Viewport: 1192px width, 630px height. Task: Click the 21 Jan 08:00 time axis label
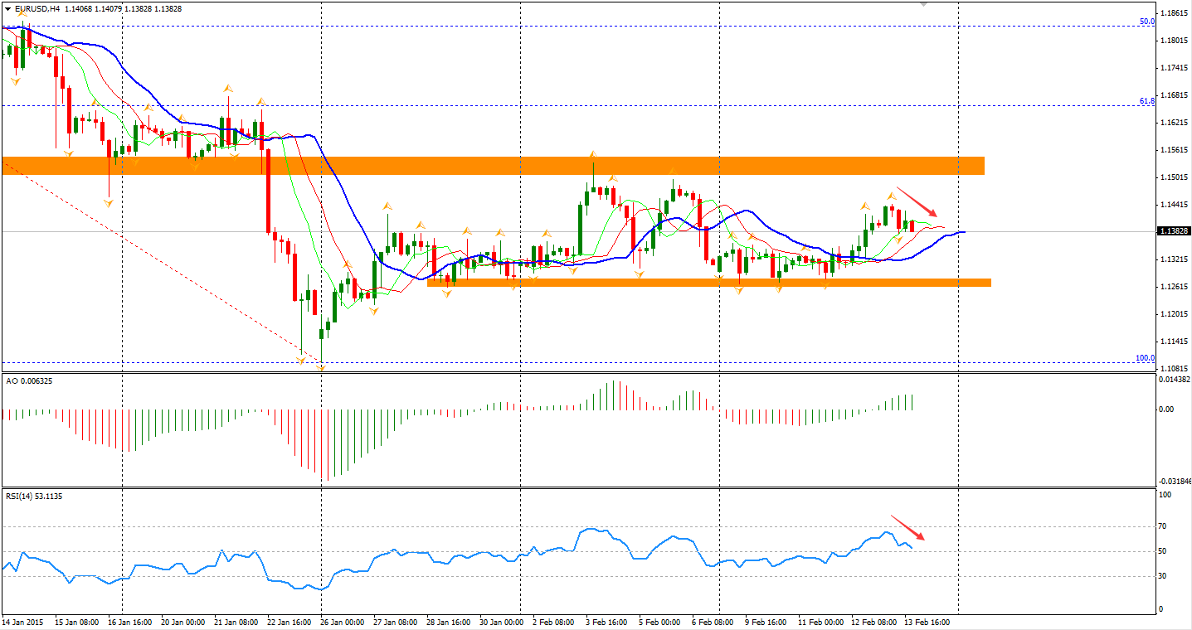click(x=237, y=621)
